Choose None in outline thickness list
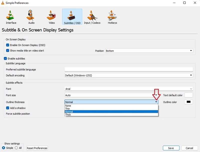Screen dimensions: 200x152 pyautogui.click(x=111, y=106)
